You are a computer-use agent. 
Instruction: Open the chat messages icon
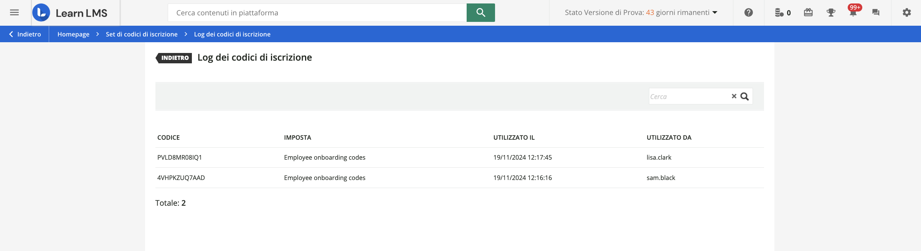click(x=876, y=13)
